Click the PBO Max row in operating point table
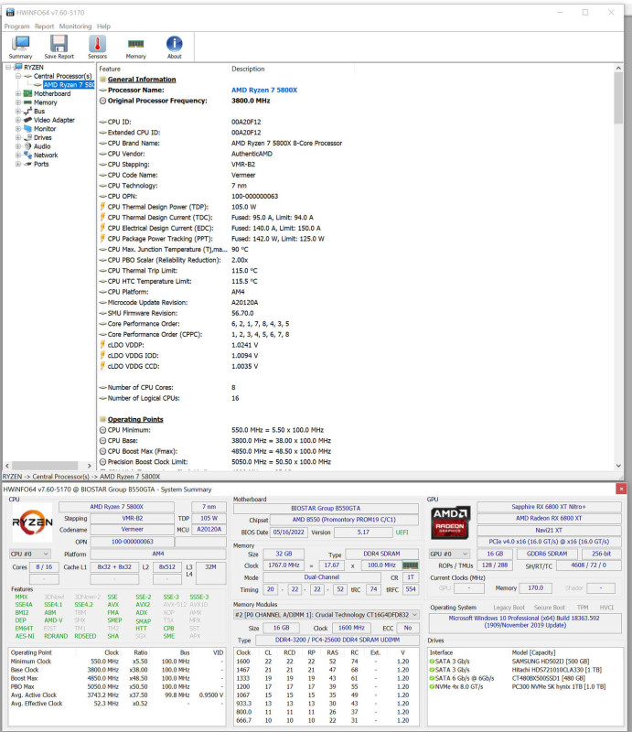This screenshot has height=732, width=632. (x=117, y=687)
